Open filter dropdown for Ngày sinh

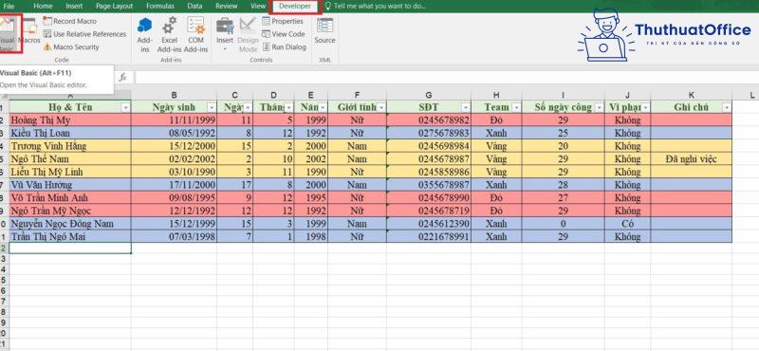(212, 107)
